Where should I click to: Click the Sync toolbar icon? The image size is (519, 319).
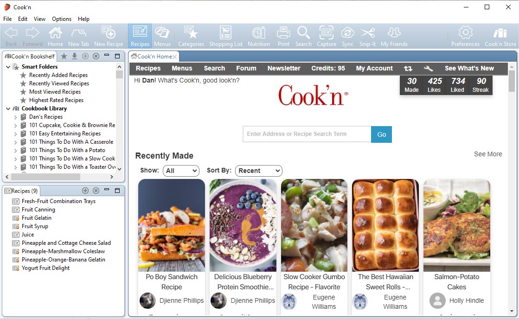pyautogui.click(x=347, y=36)
